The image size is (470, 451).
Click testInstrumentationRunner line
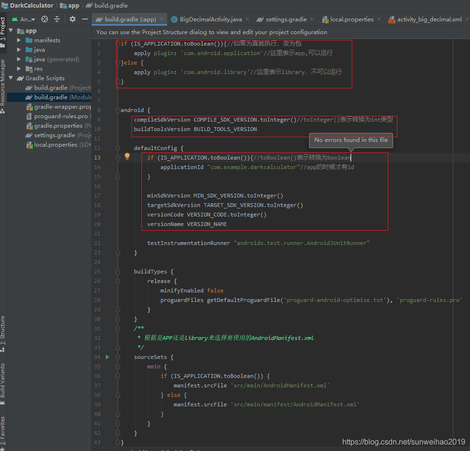258,243
